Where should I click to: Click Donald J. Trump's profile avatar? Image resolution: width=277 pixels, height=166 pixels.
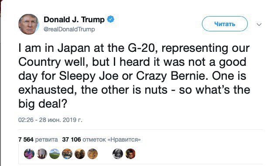pos(29,24)
